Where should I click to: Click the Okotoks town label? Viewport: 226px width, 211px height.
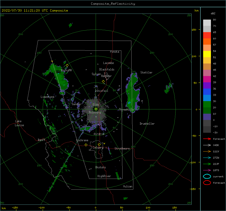pos(100,167)
